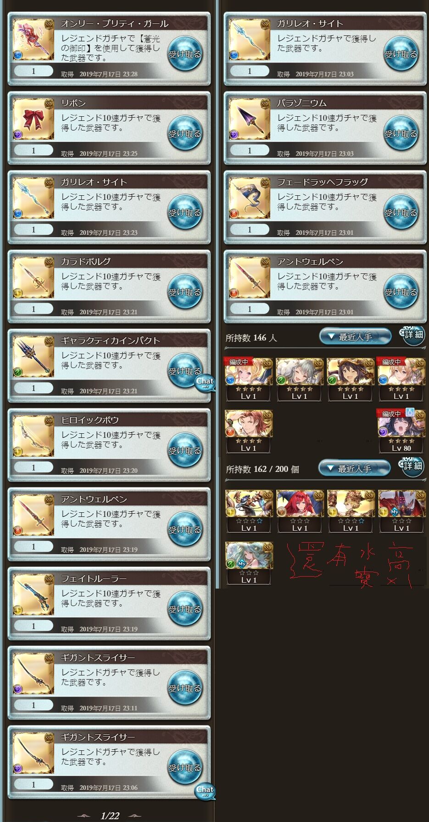429x822 pixels.
Task: Click the ギャラクティカインパクト weapon icon
Action: click(33, 357)
